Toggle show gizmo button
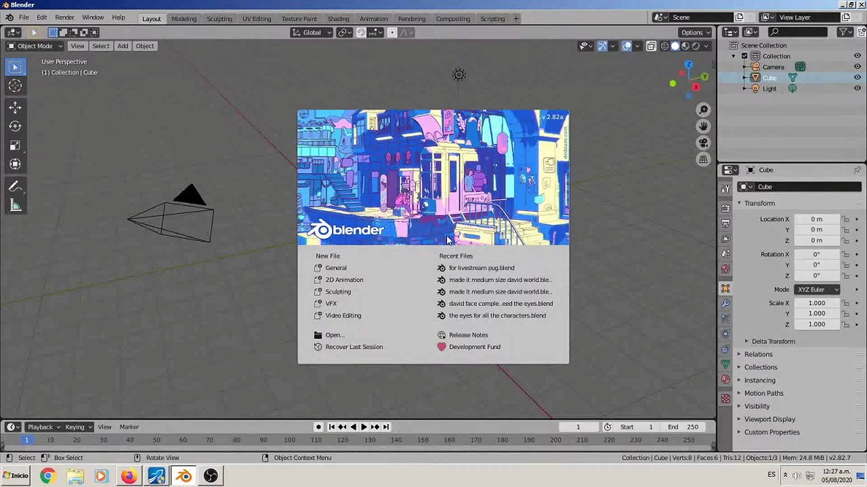Screen dimensions: 867x487 point(601,46)
